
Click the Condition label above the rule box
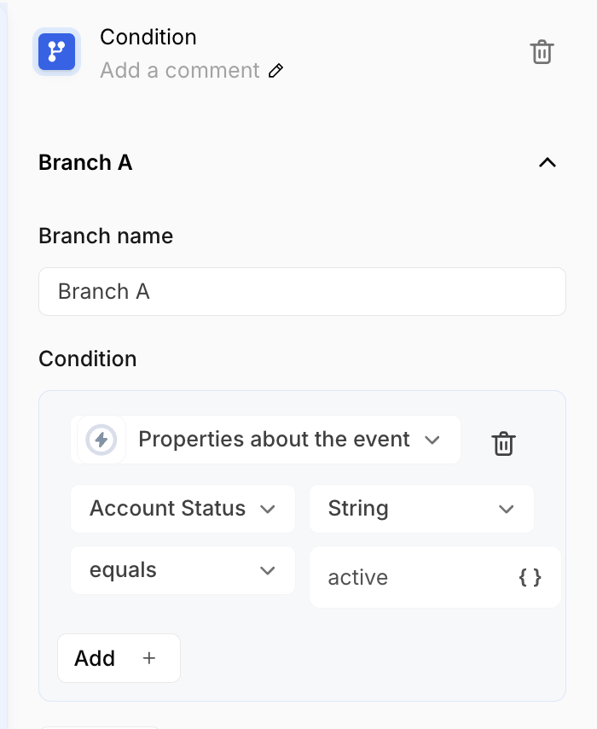point(88,359)
